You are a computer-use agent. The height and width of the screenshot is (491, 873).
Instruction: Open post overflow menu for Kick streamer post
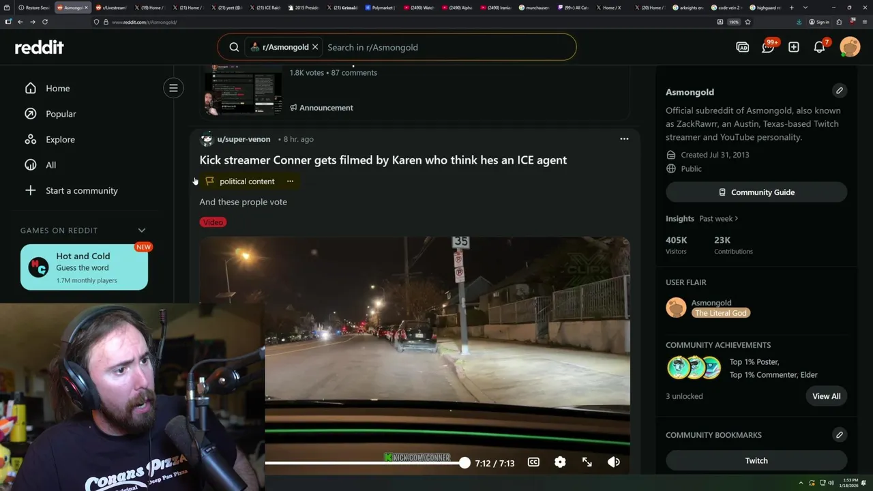click(624, 139)
